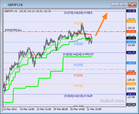This screenshot has height=114, width=139.
Task: Click the 129.69 red price tag
Action: click(x=131, y=73)
